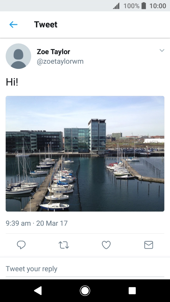Tap the Zoe Taylor display name

(x=53, y=52)
